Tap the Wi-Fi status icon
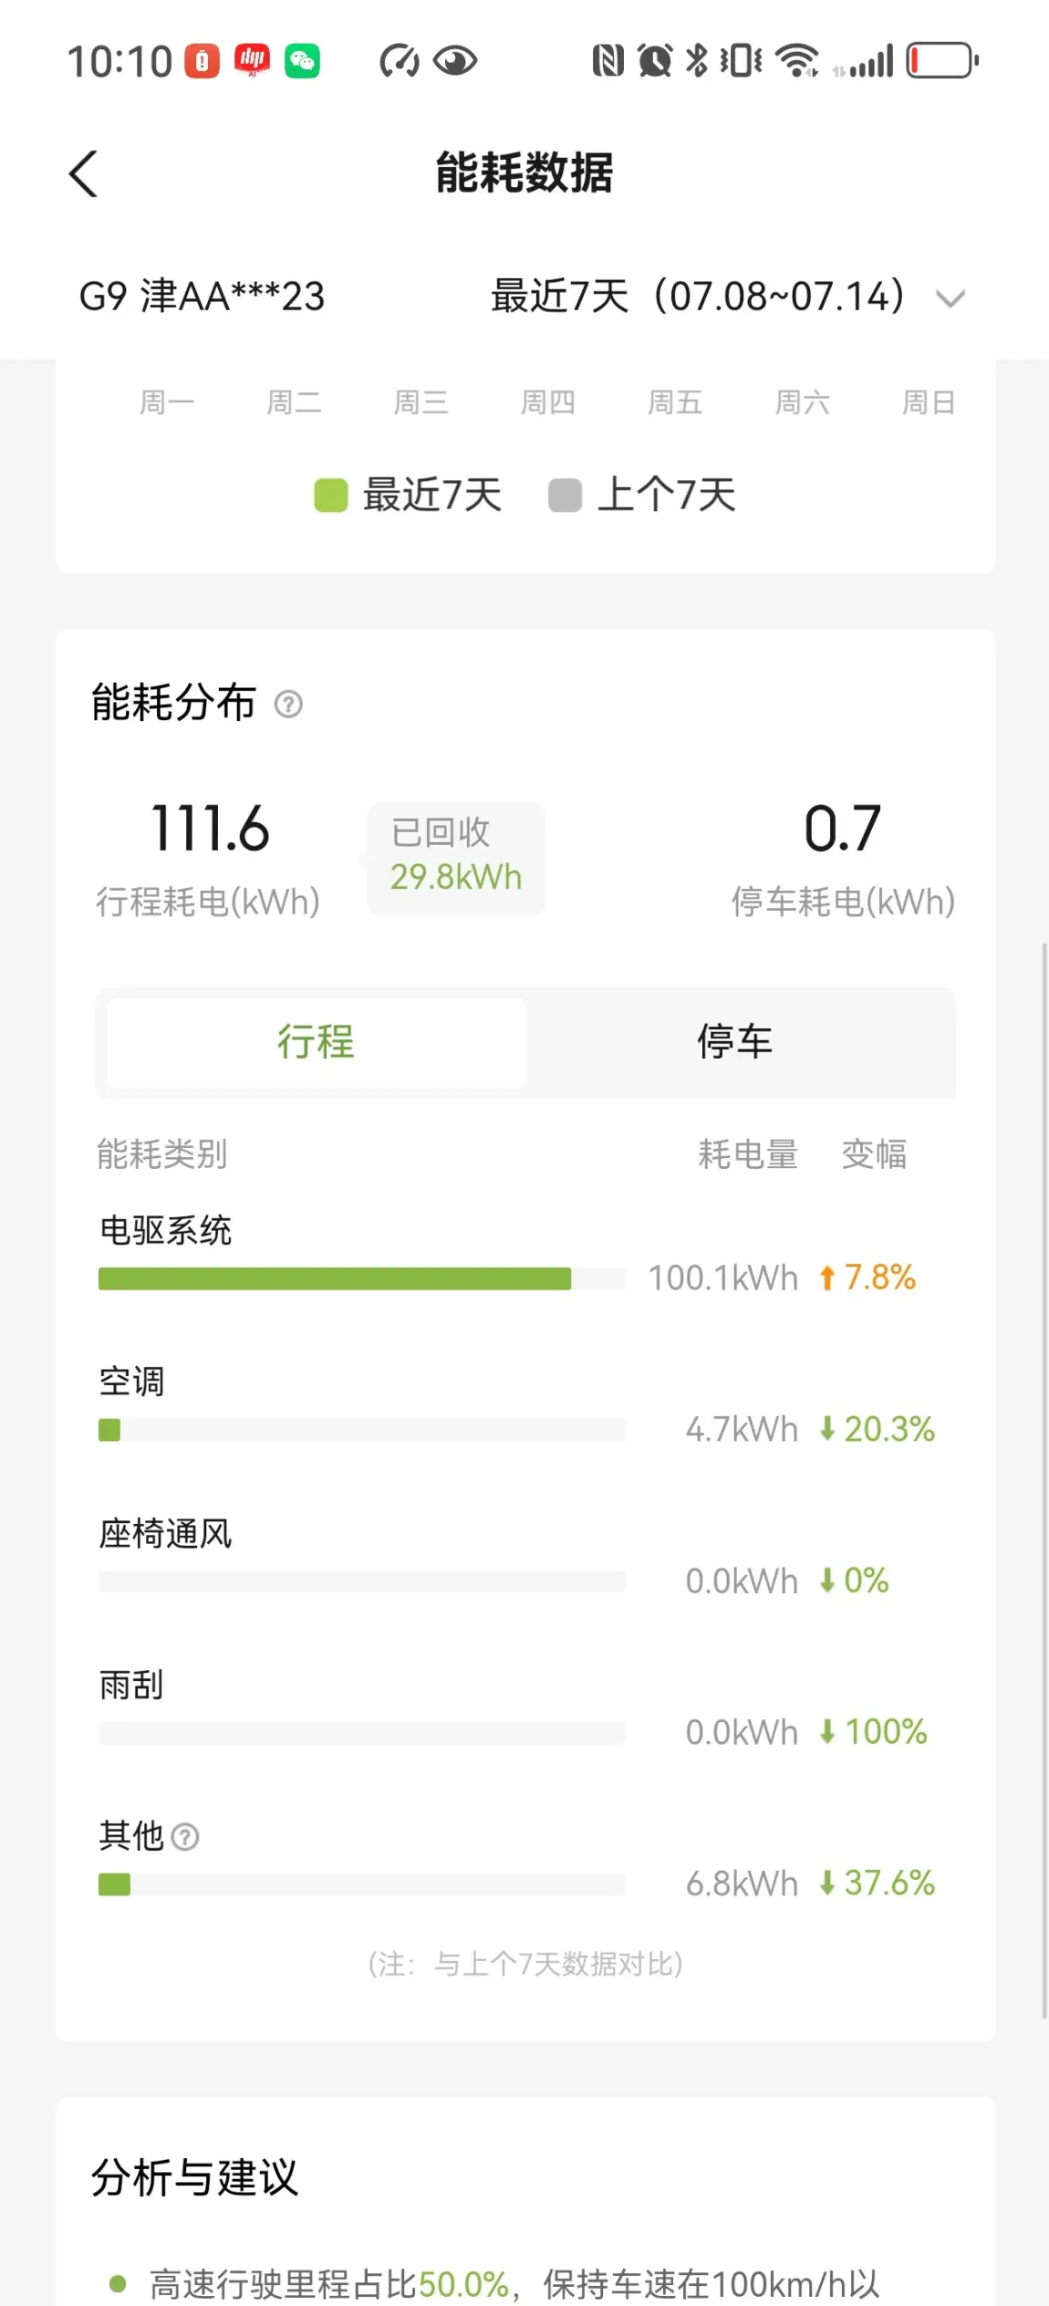The height and width of the screenshot is (2306, 1049). (x=796, y=61)
